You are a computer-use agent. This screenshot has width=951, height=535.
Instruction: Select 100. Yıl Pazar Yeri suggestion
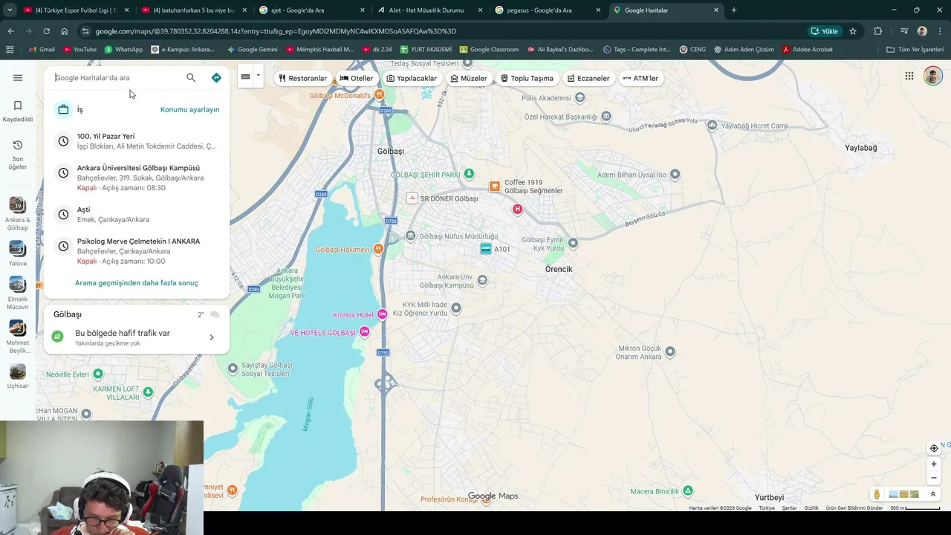click(137, 141)
